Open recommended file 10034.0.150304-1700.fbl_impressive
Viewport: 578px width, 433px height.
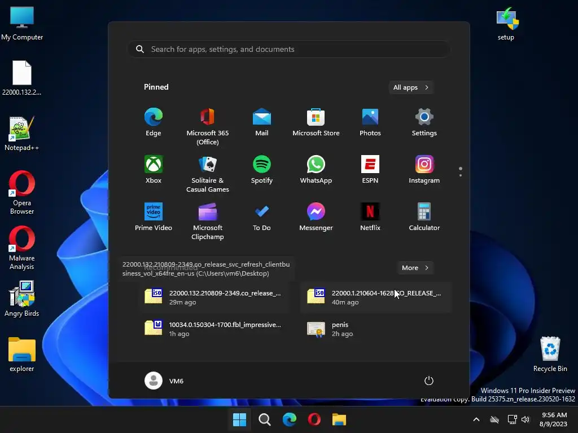215,329
